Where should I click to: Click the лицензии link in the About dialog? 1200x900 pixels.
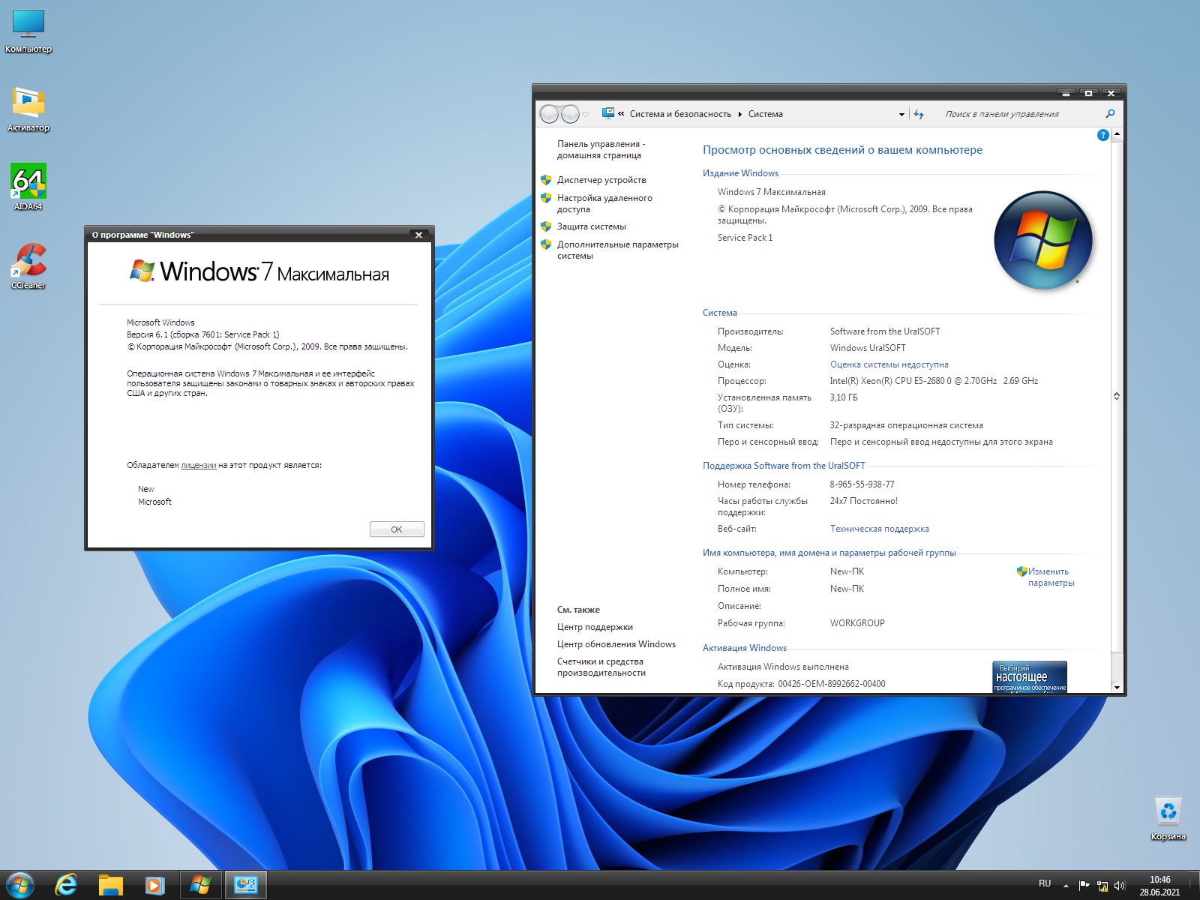(x=199, y=465)
